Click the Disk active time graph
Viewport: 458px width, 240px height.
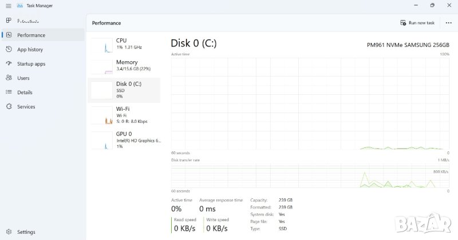310,103
